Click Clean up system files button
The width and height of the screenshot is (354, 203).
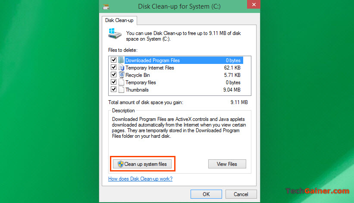[142, 164]
